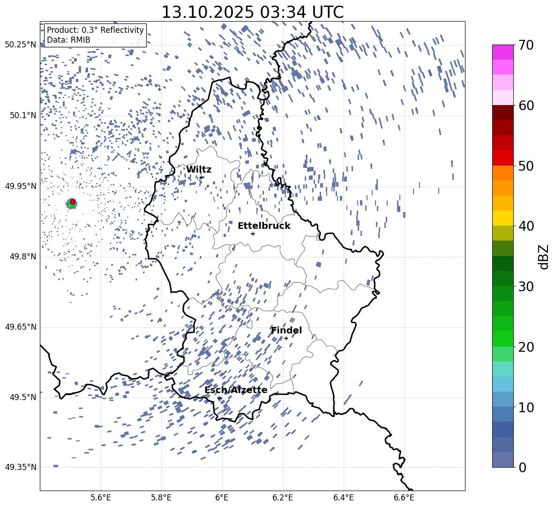The height and width of the screenshot is (507, 555).
Task: Click the 50 tick label on colorbar
Action: tap(526, 166)
